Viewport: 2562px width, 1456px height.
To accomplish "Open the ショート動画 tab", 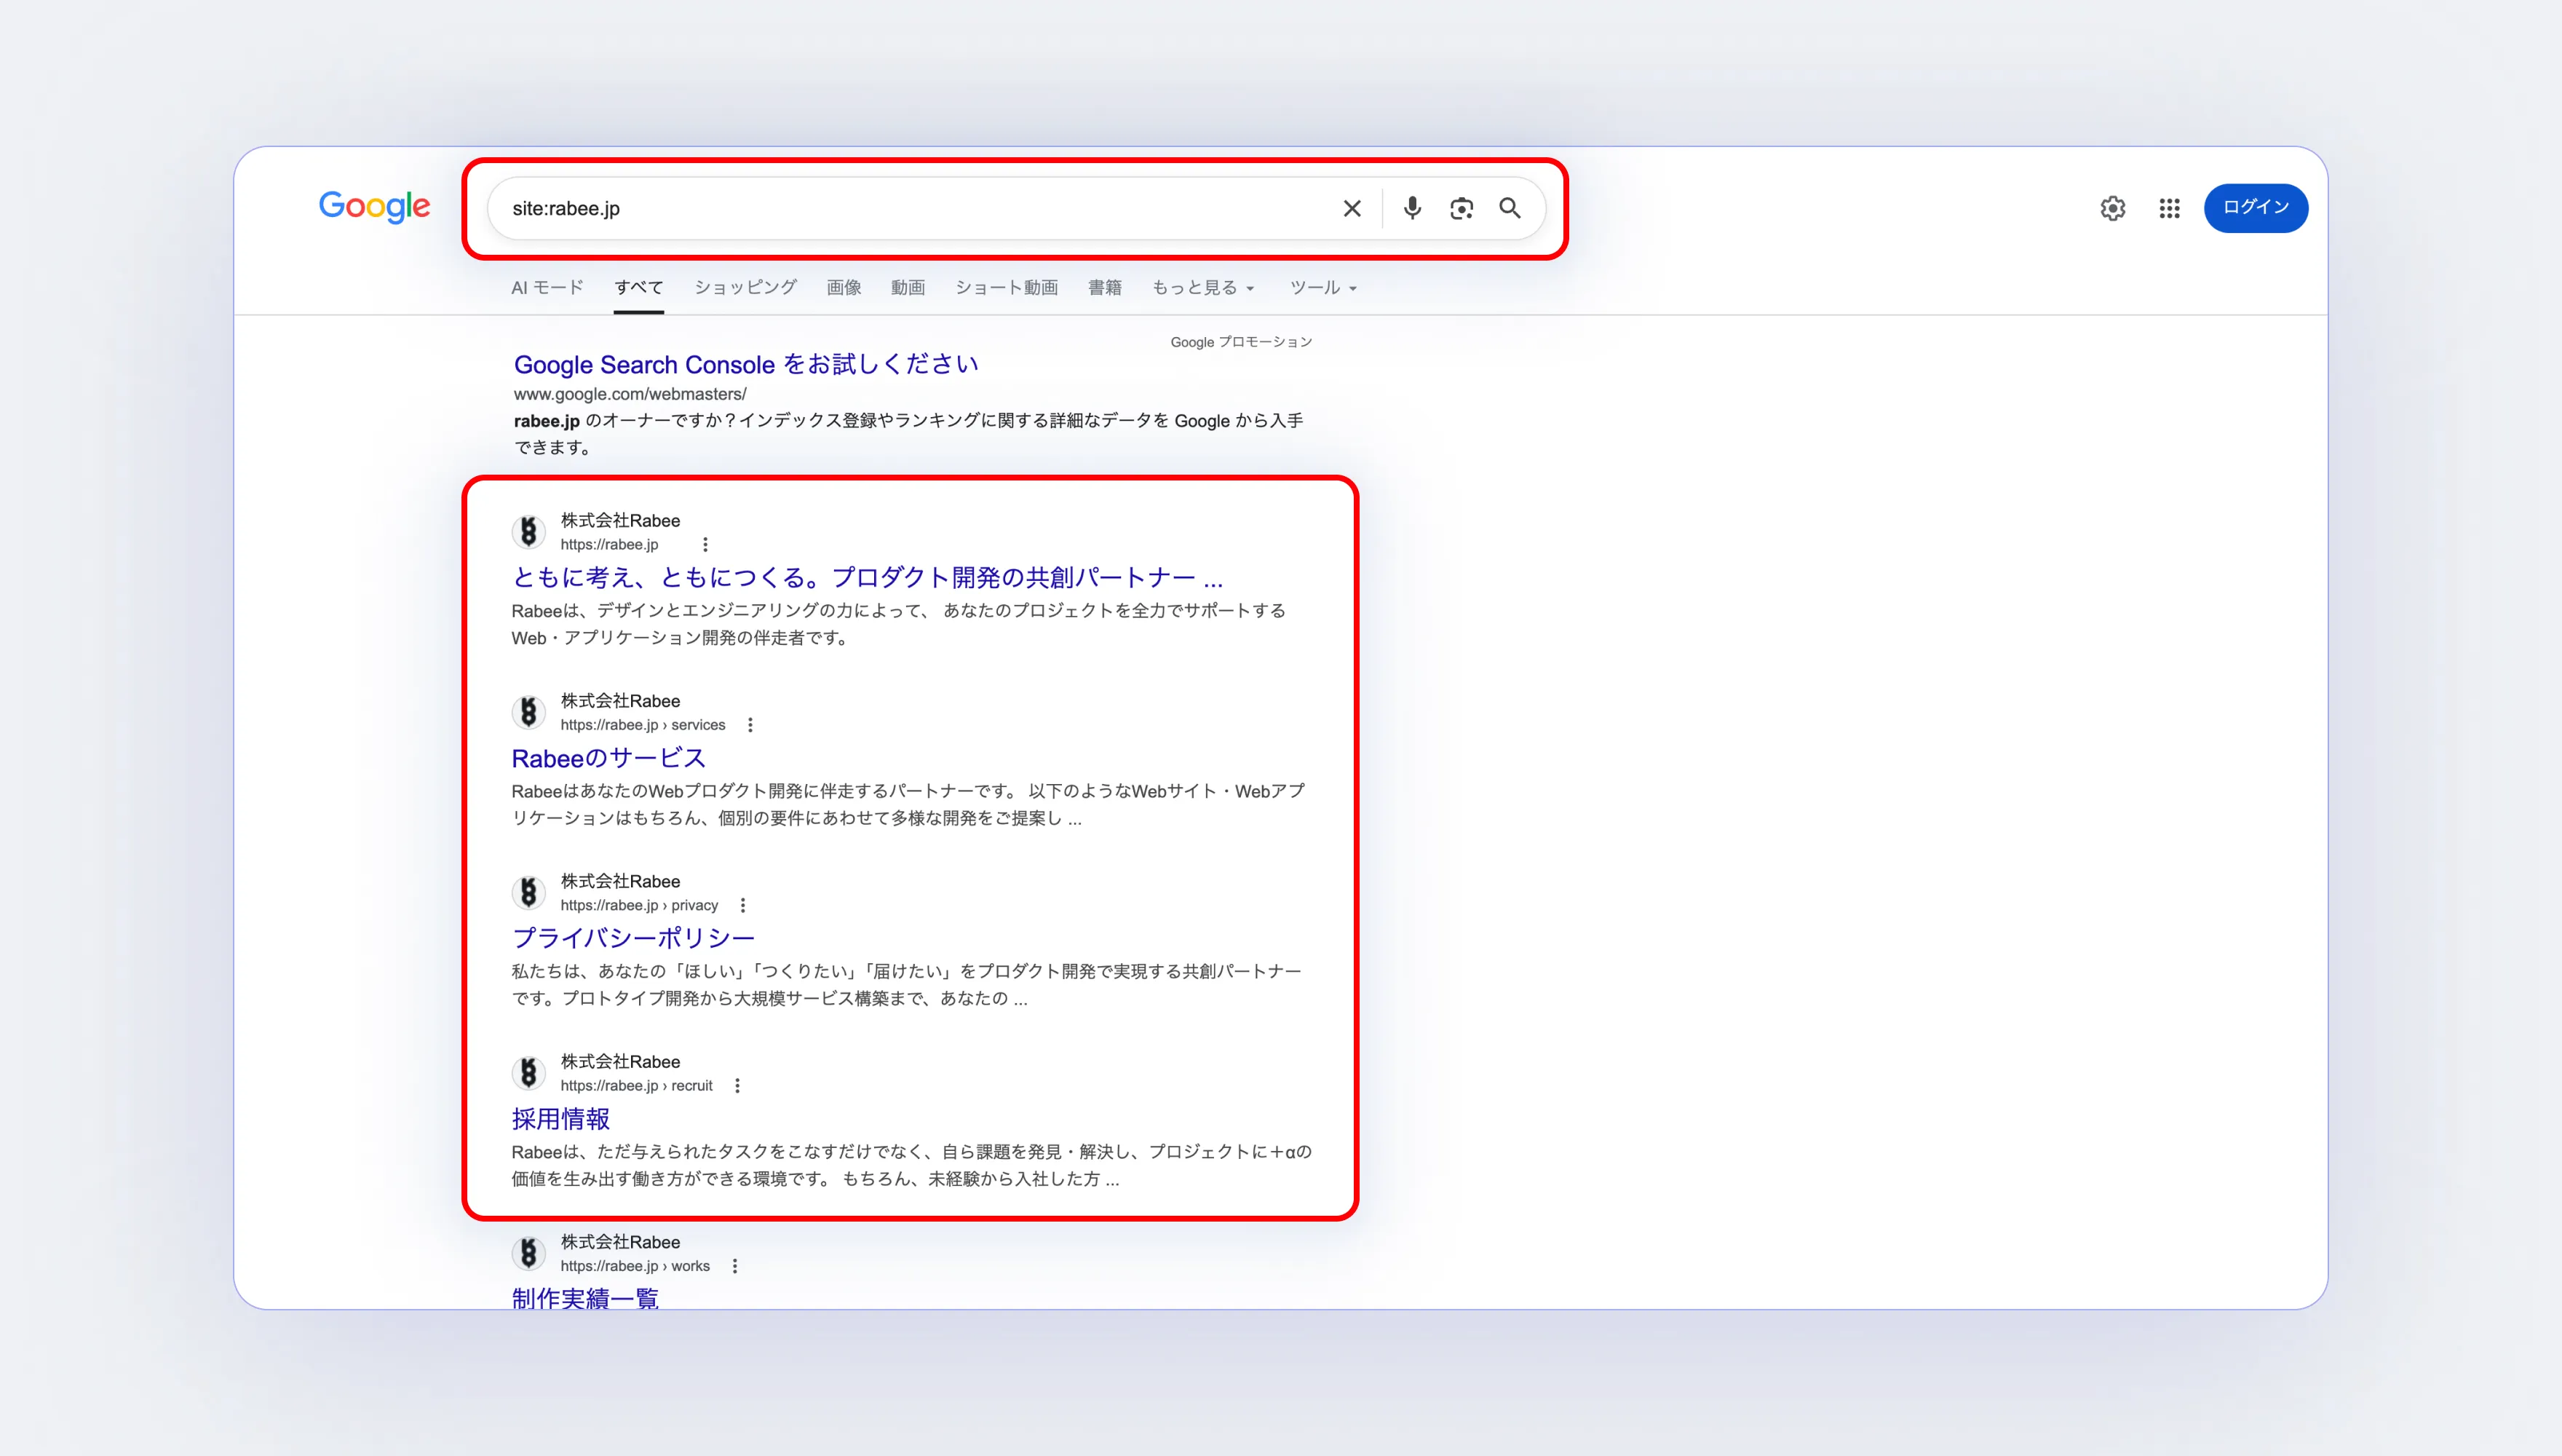I will (x=1007, y=288).
